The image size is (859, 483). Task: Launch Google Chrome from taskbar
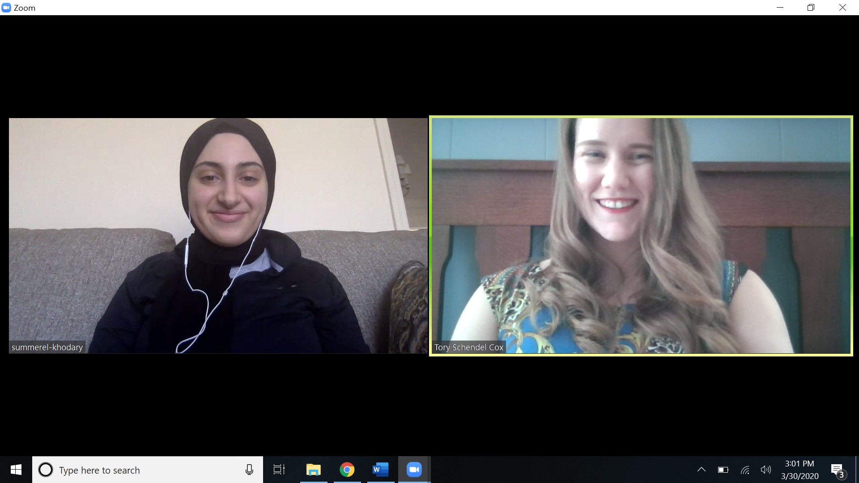347,470
